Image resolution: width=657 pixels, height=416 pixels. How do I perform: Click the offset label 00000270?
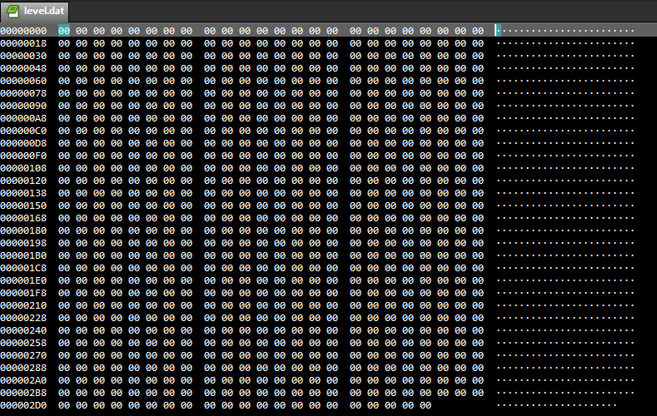(23, 355)
